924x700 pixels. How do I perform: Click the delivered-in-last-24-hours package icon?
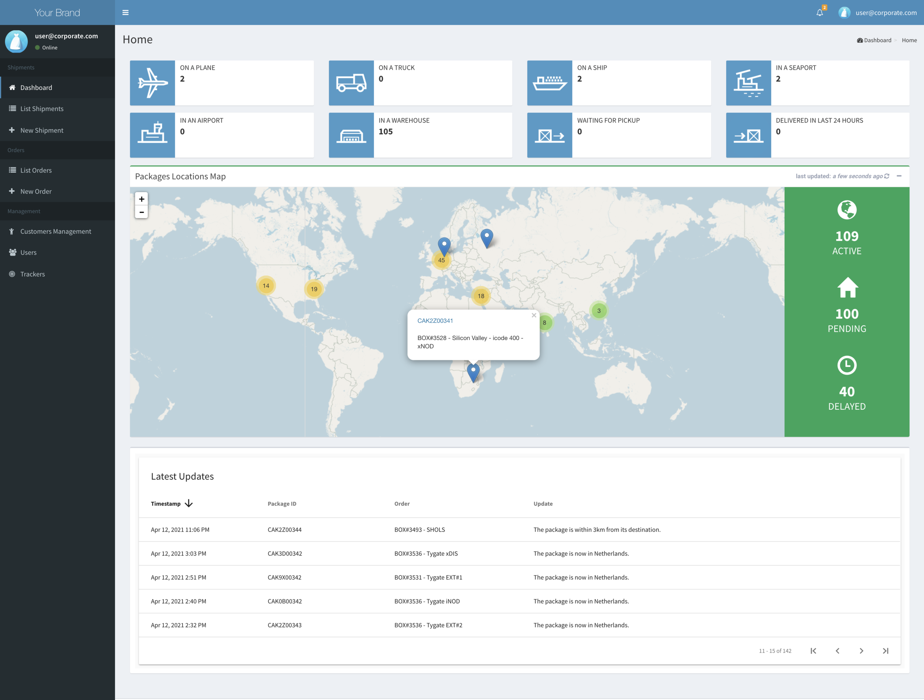coord(748,135)
